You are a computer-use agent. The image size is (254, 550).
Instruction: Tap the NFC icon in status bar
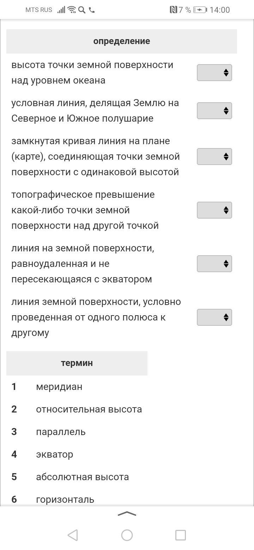(173, 10)
